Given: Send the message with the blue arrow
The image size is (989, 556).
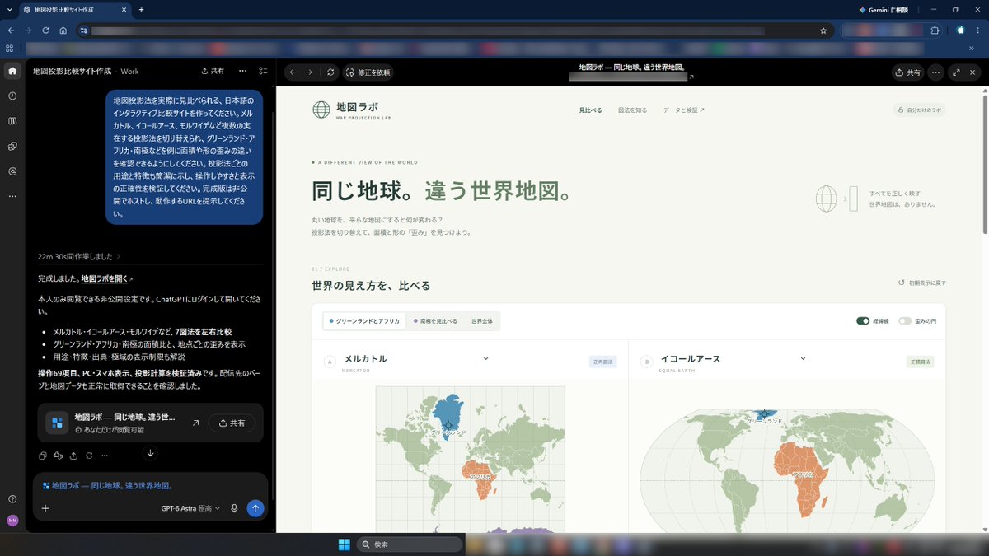Looking at the screenshot, I should pyautogui.click(x=255, y=508).
